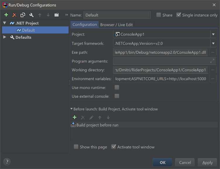
Task: Enable Use mono runtime checkbox
Action: click(117, 87)
